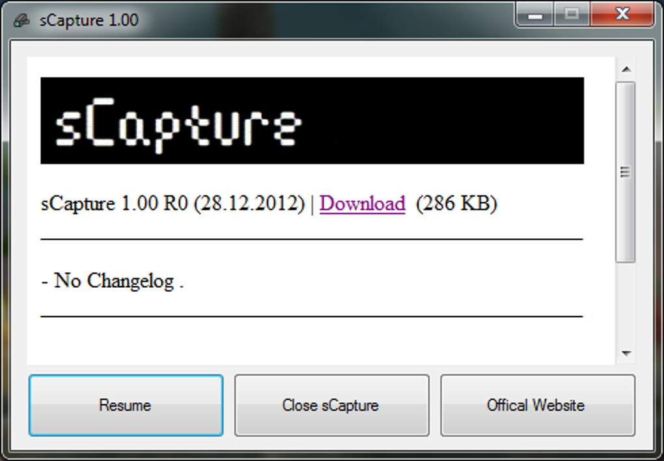Minimize the sCapture window

(535, 15)
